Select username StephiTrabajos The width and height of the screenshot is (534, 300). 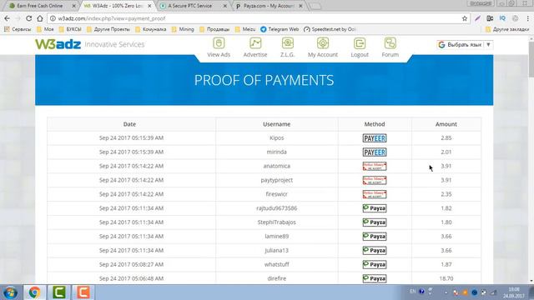[276, 222]
